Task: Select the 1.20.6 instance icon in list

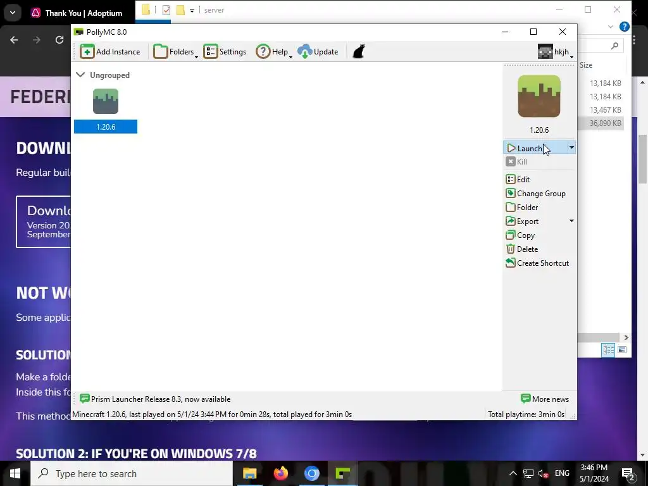Action: click(x=106, y=101)
